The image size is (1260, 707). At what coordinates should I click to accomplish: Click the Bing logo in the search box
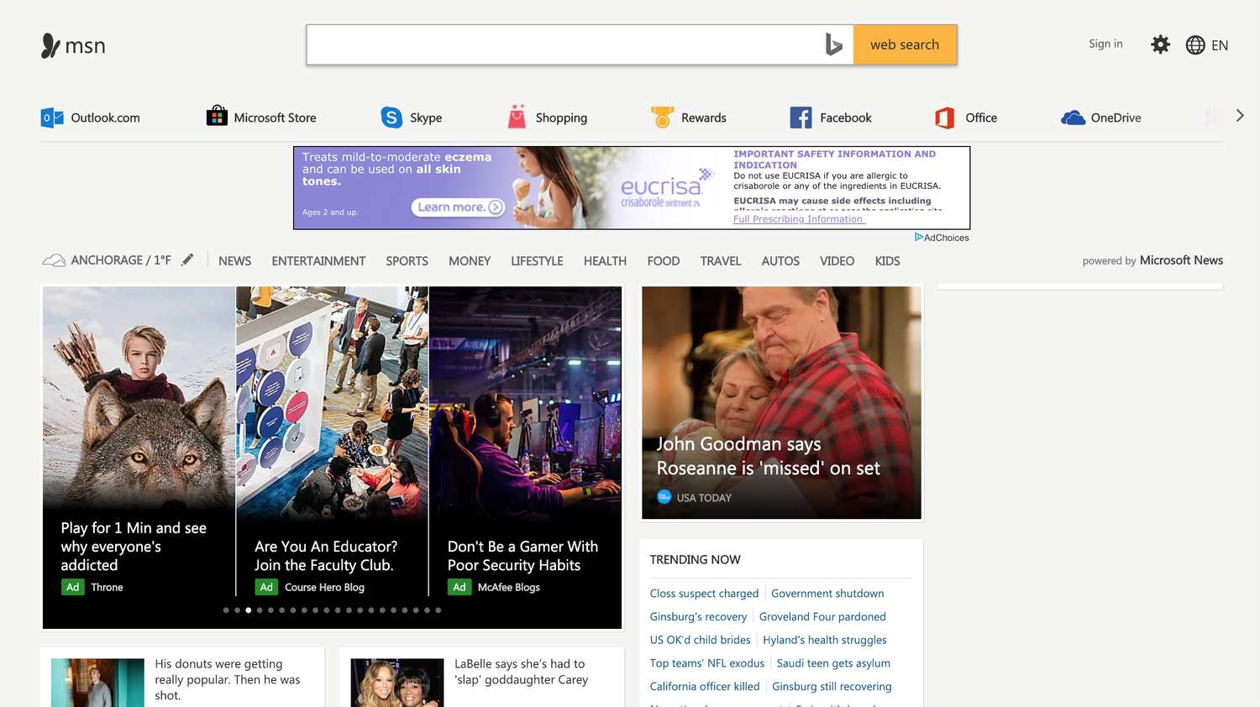pyautogui.click(x=833, y=45)
